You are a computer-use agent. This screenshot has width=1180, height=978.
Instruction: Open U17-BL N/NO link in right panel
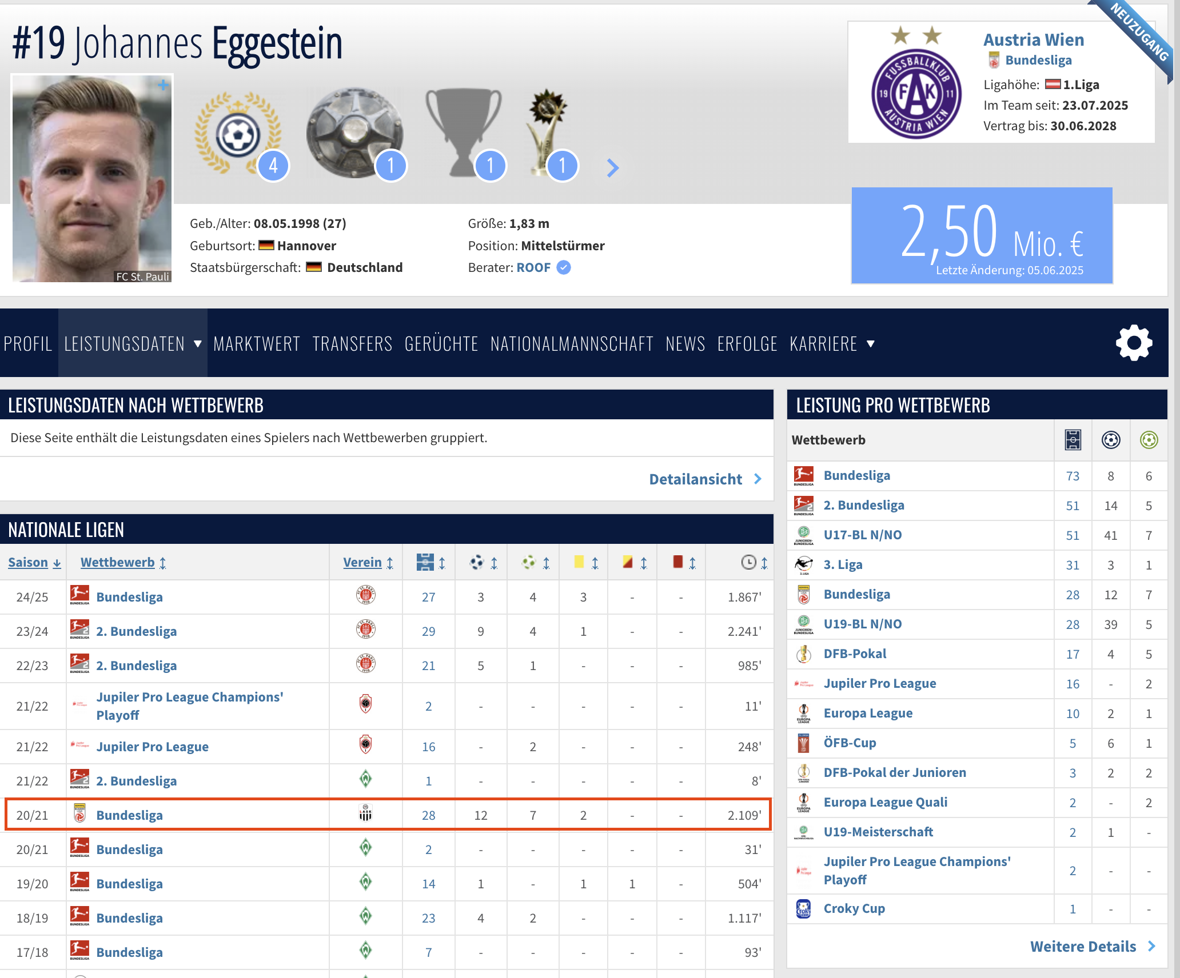(863, 535)
